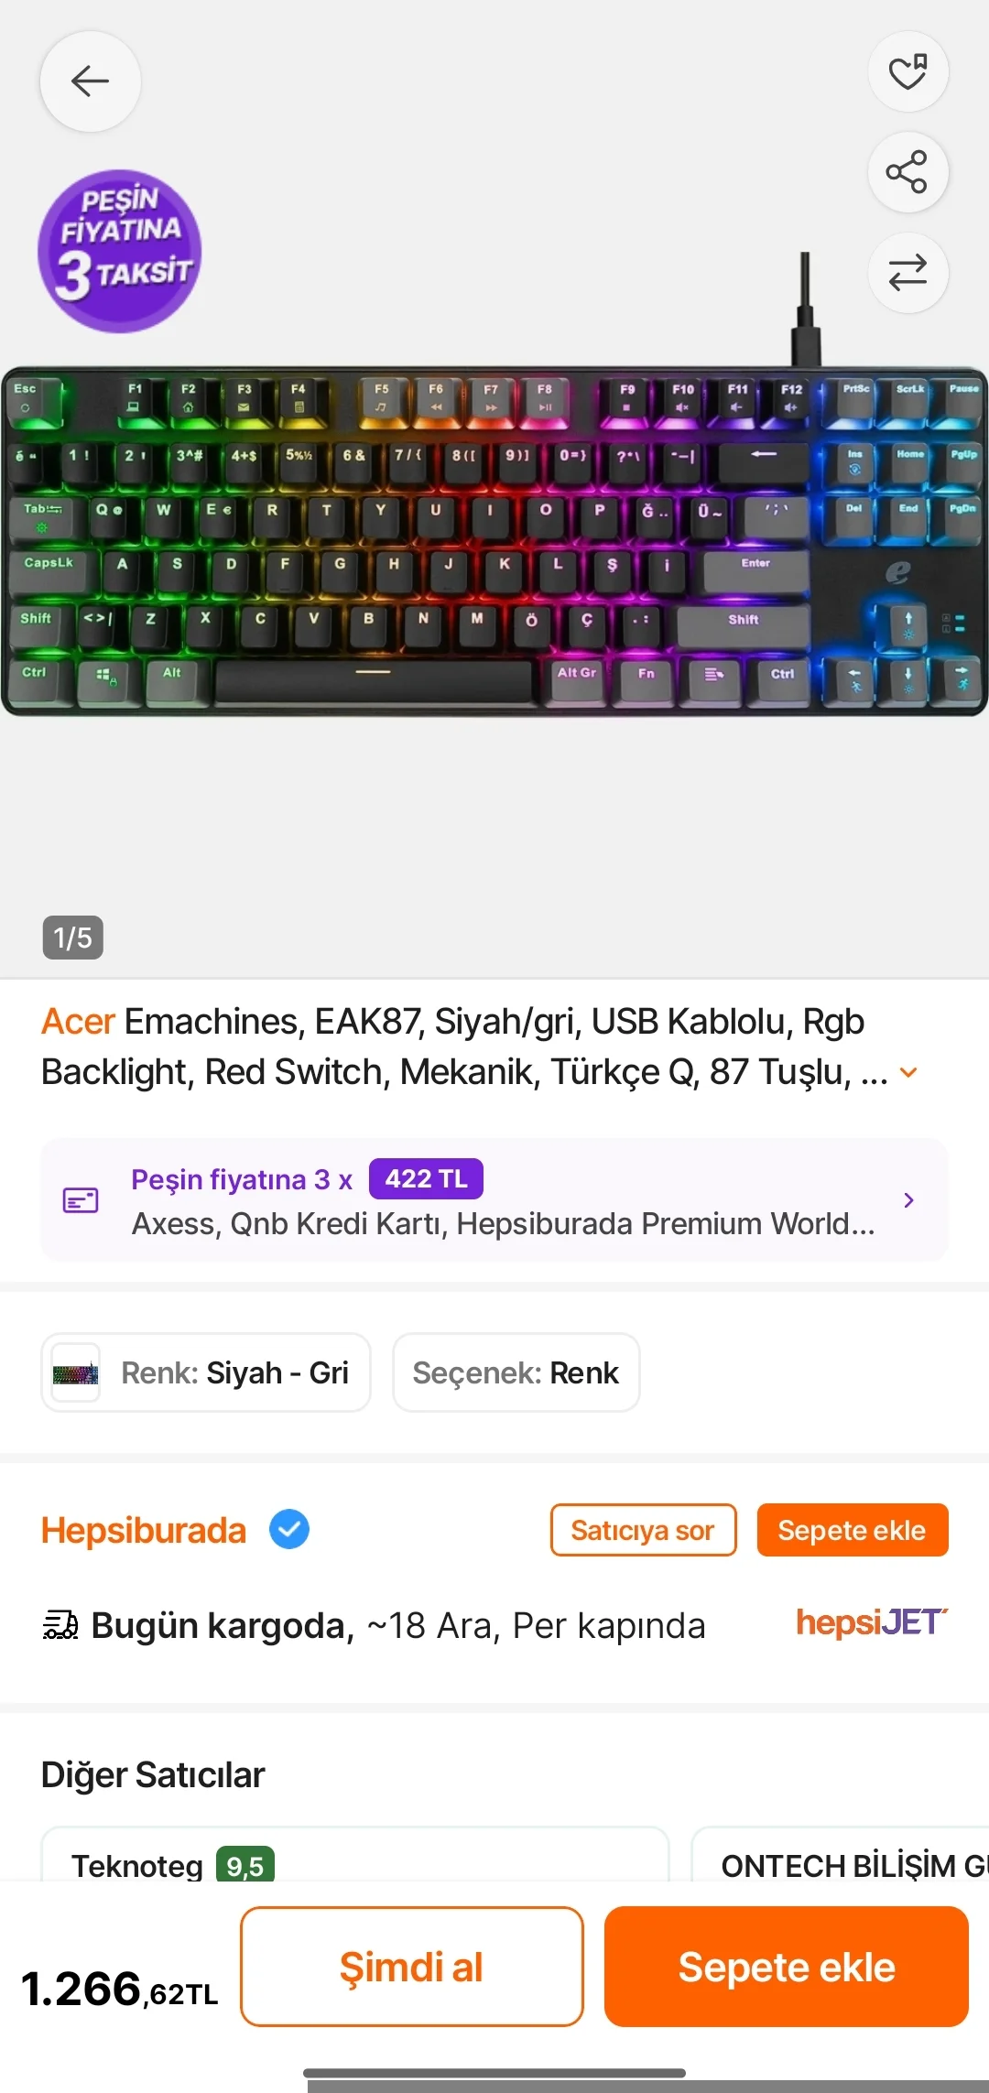This screenshot has height=2093, width=989.
Task: Open the Hepsiburada seller link
Action: point(144,1530)
